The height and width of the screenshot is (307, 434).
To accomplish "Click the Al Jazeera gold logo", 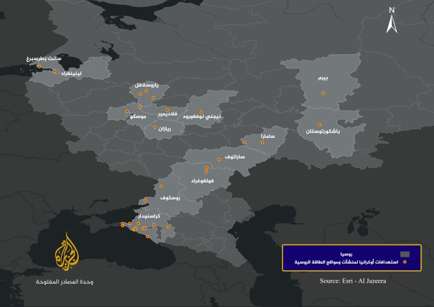I will 67,252.
